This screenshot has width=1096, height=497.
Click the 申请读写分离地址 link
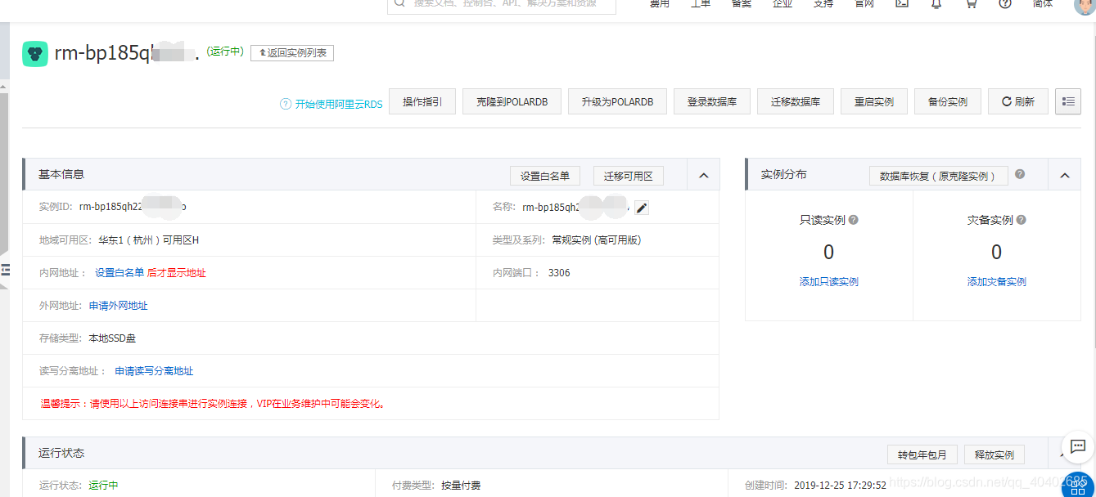tap(154, 371)
